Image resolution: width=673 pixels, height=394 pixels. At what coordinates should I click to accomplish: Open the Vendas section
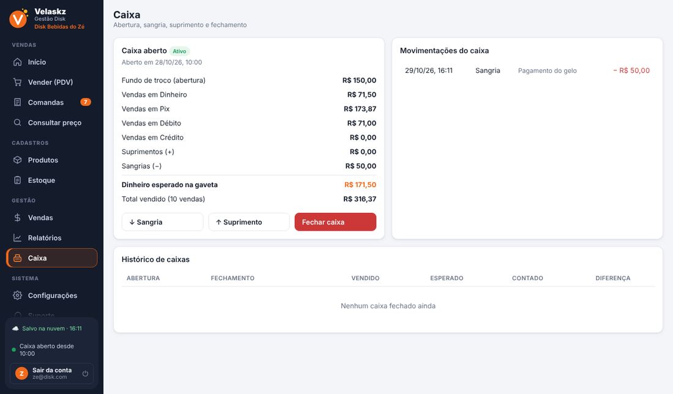point(52,217)
